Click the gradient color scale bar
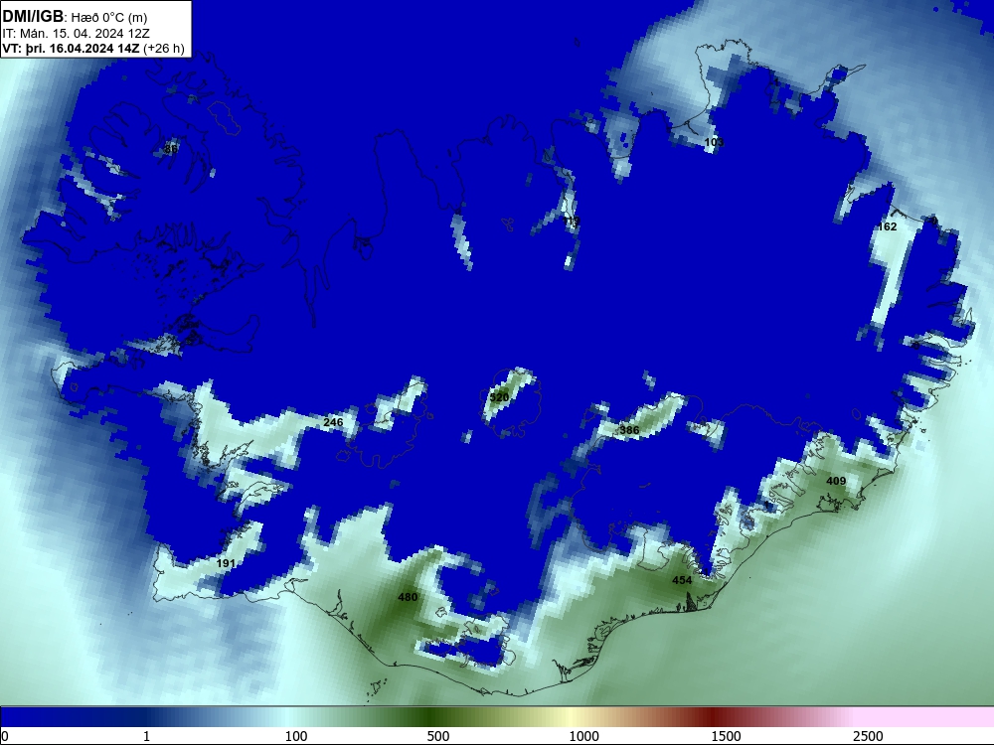 click(x=497, y=717)
